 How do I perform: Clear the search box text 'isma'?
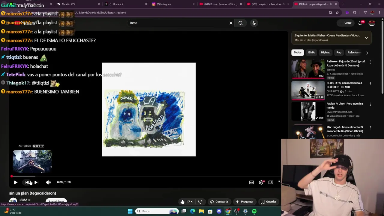click(231, 23)
